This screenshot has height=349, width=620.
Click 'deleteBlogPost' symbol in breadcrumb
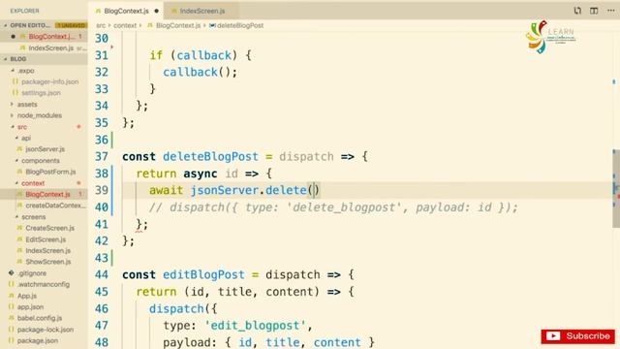click(240, 25)
